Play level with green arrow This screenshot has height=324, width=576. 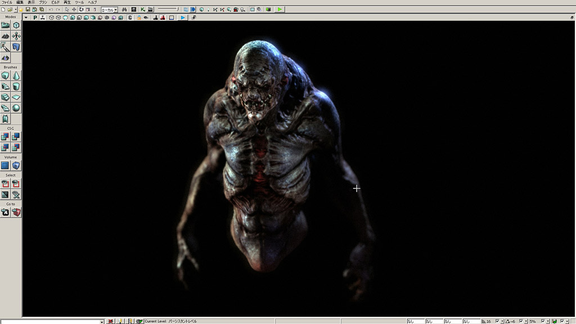pyautogui.click(x=280, y=10)
